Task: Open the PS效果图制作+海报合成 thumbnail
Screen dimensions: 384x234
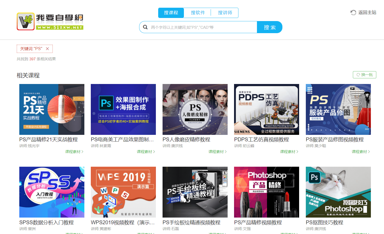Action: (x=123, y=109)
